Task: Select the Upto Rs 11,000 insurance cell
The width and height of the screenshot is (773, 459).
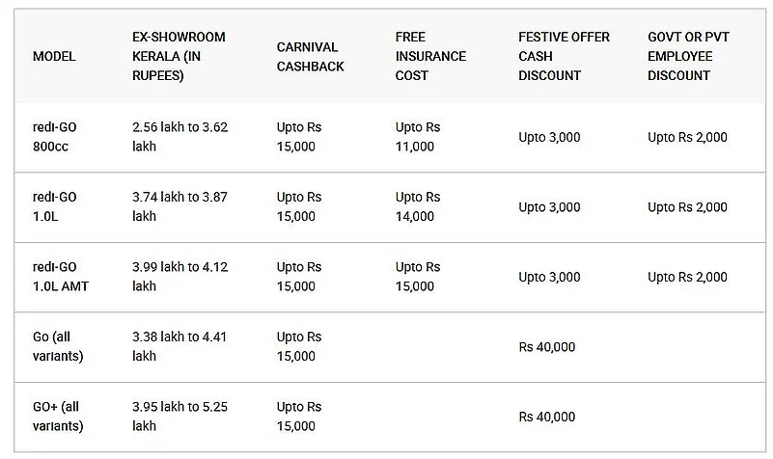Action: (418, 137)
